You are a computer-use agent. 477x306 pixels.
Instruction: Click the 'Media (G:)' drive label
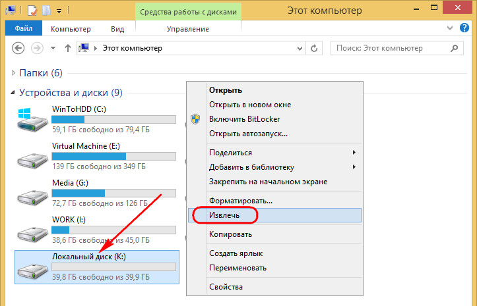pos(70,183)
